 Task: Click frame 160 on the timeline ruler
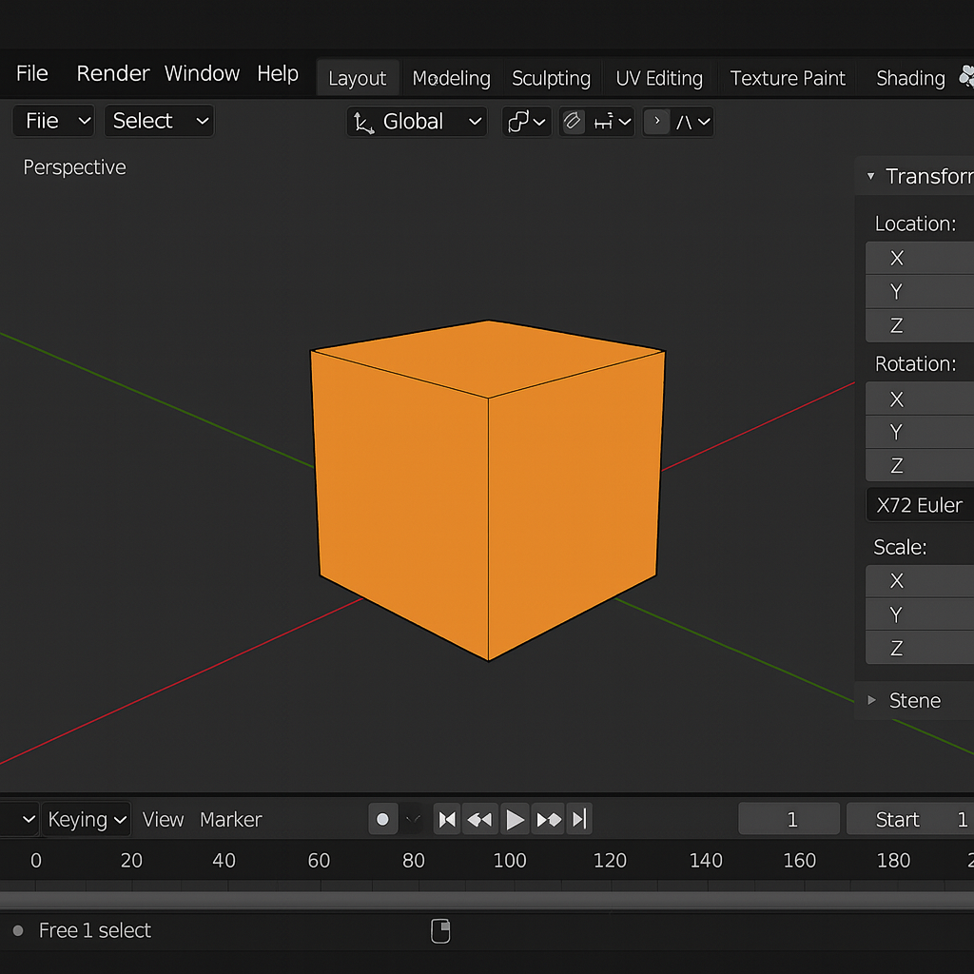pos(799,860)
